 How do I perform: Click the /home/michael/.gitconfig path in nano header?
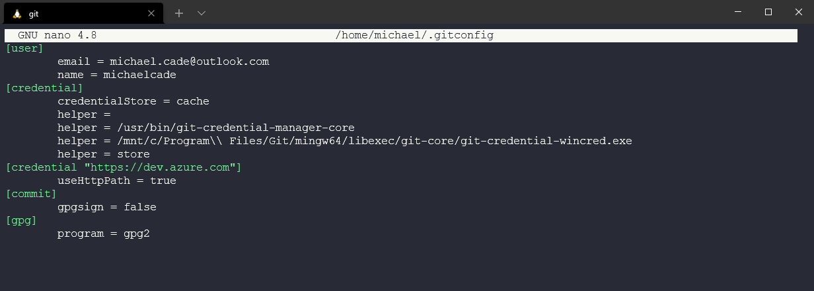414,35
